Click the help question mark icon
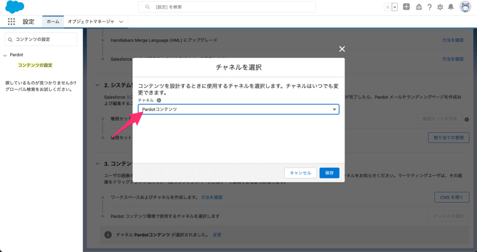 [429, 7]
